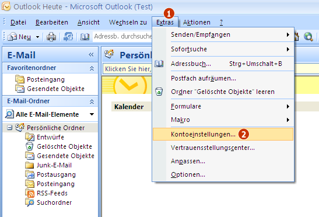Viewport: 319px width, 217px height.
Task: Click the Persönliche Ordner header icon
Action: tap(109, 54)
